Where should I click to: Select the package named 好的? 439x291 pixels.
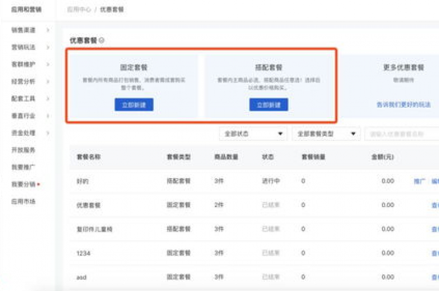point(82,181)
